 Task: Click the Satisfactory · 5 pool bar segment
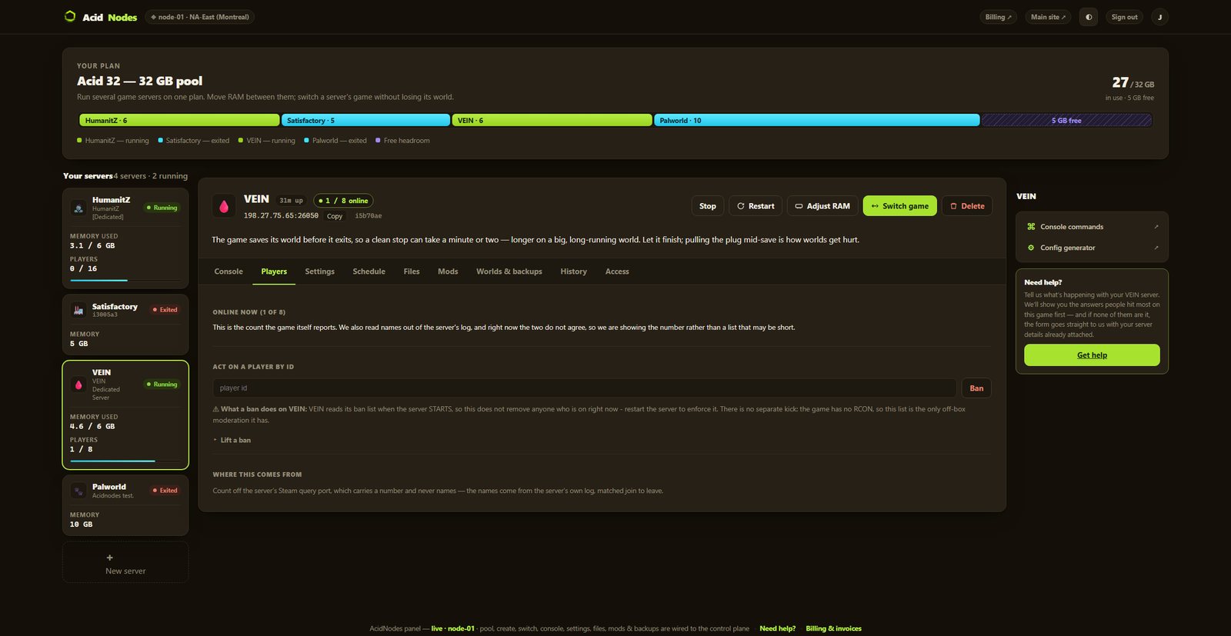click(365, 121)
